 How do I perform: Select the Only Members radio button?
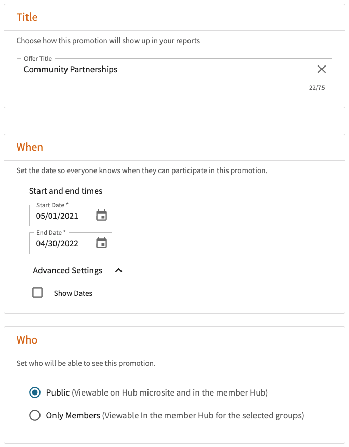tap(35, 415)
